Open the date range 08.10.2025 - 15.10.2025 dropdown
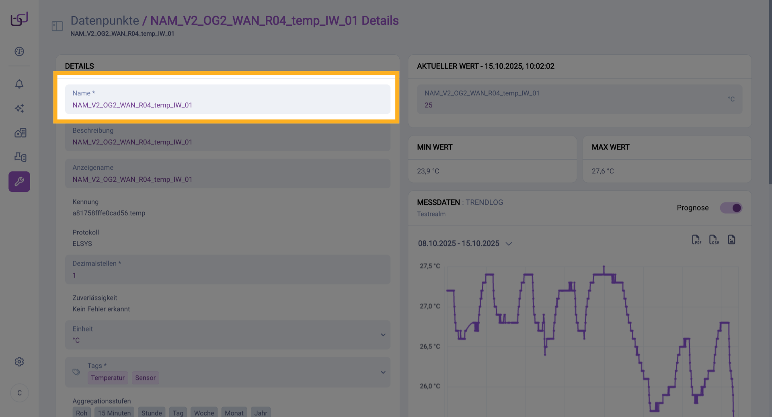Viewport: 772px width, 417px height. click(465, 244)
